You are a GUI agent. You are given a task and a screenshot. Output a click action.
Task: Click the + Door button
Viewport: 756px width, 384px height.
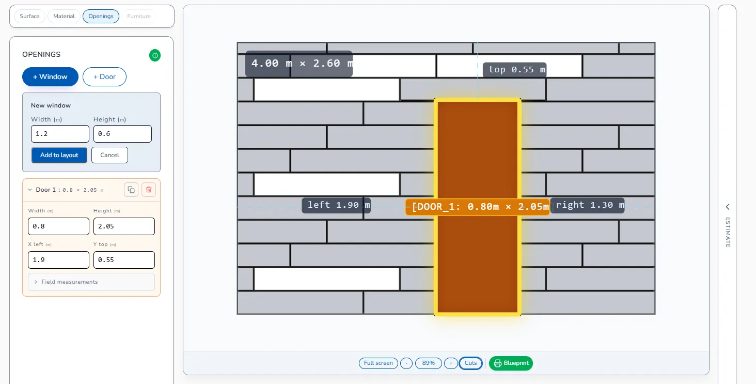coord(104,77)
